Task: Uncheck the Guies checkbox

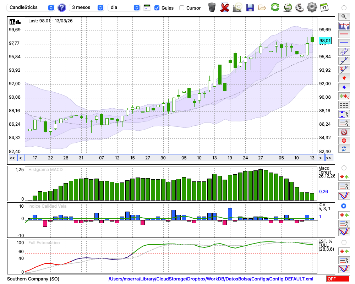Action: pos(157,8)
